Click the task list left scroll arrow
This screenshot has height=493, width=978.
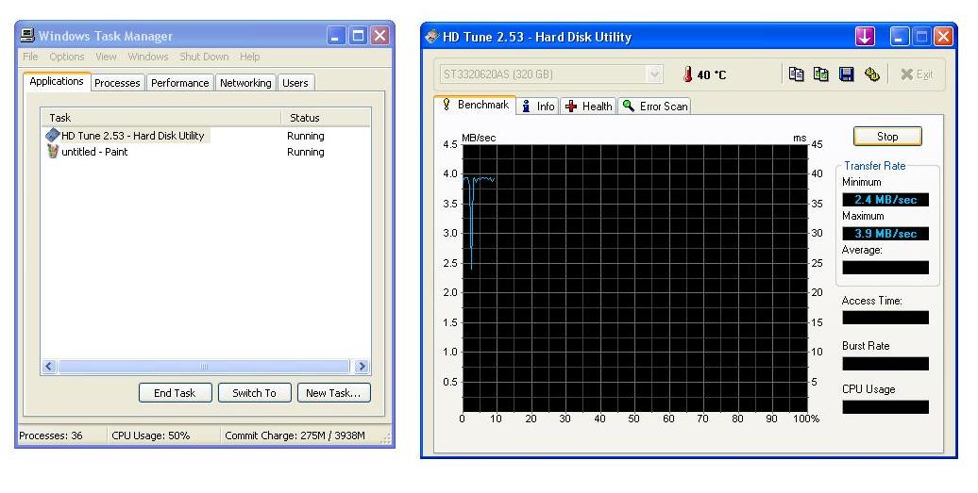click(x=49, y=367)
